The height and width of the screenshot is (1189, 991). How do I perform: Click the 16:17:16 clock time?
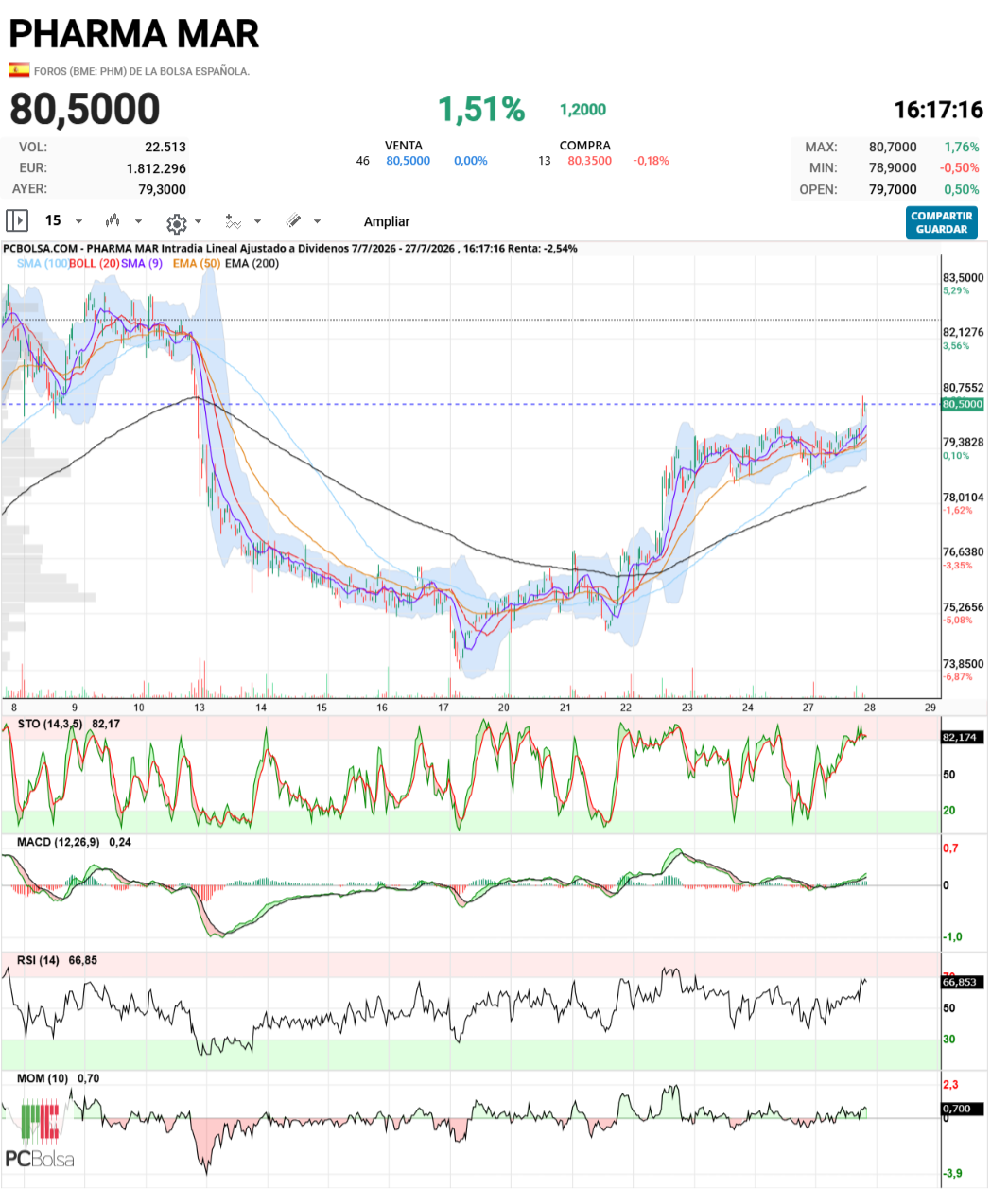(x=939, y=110)
